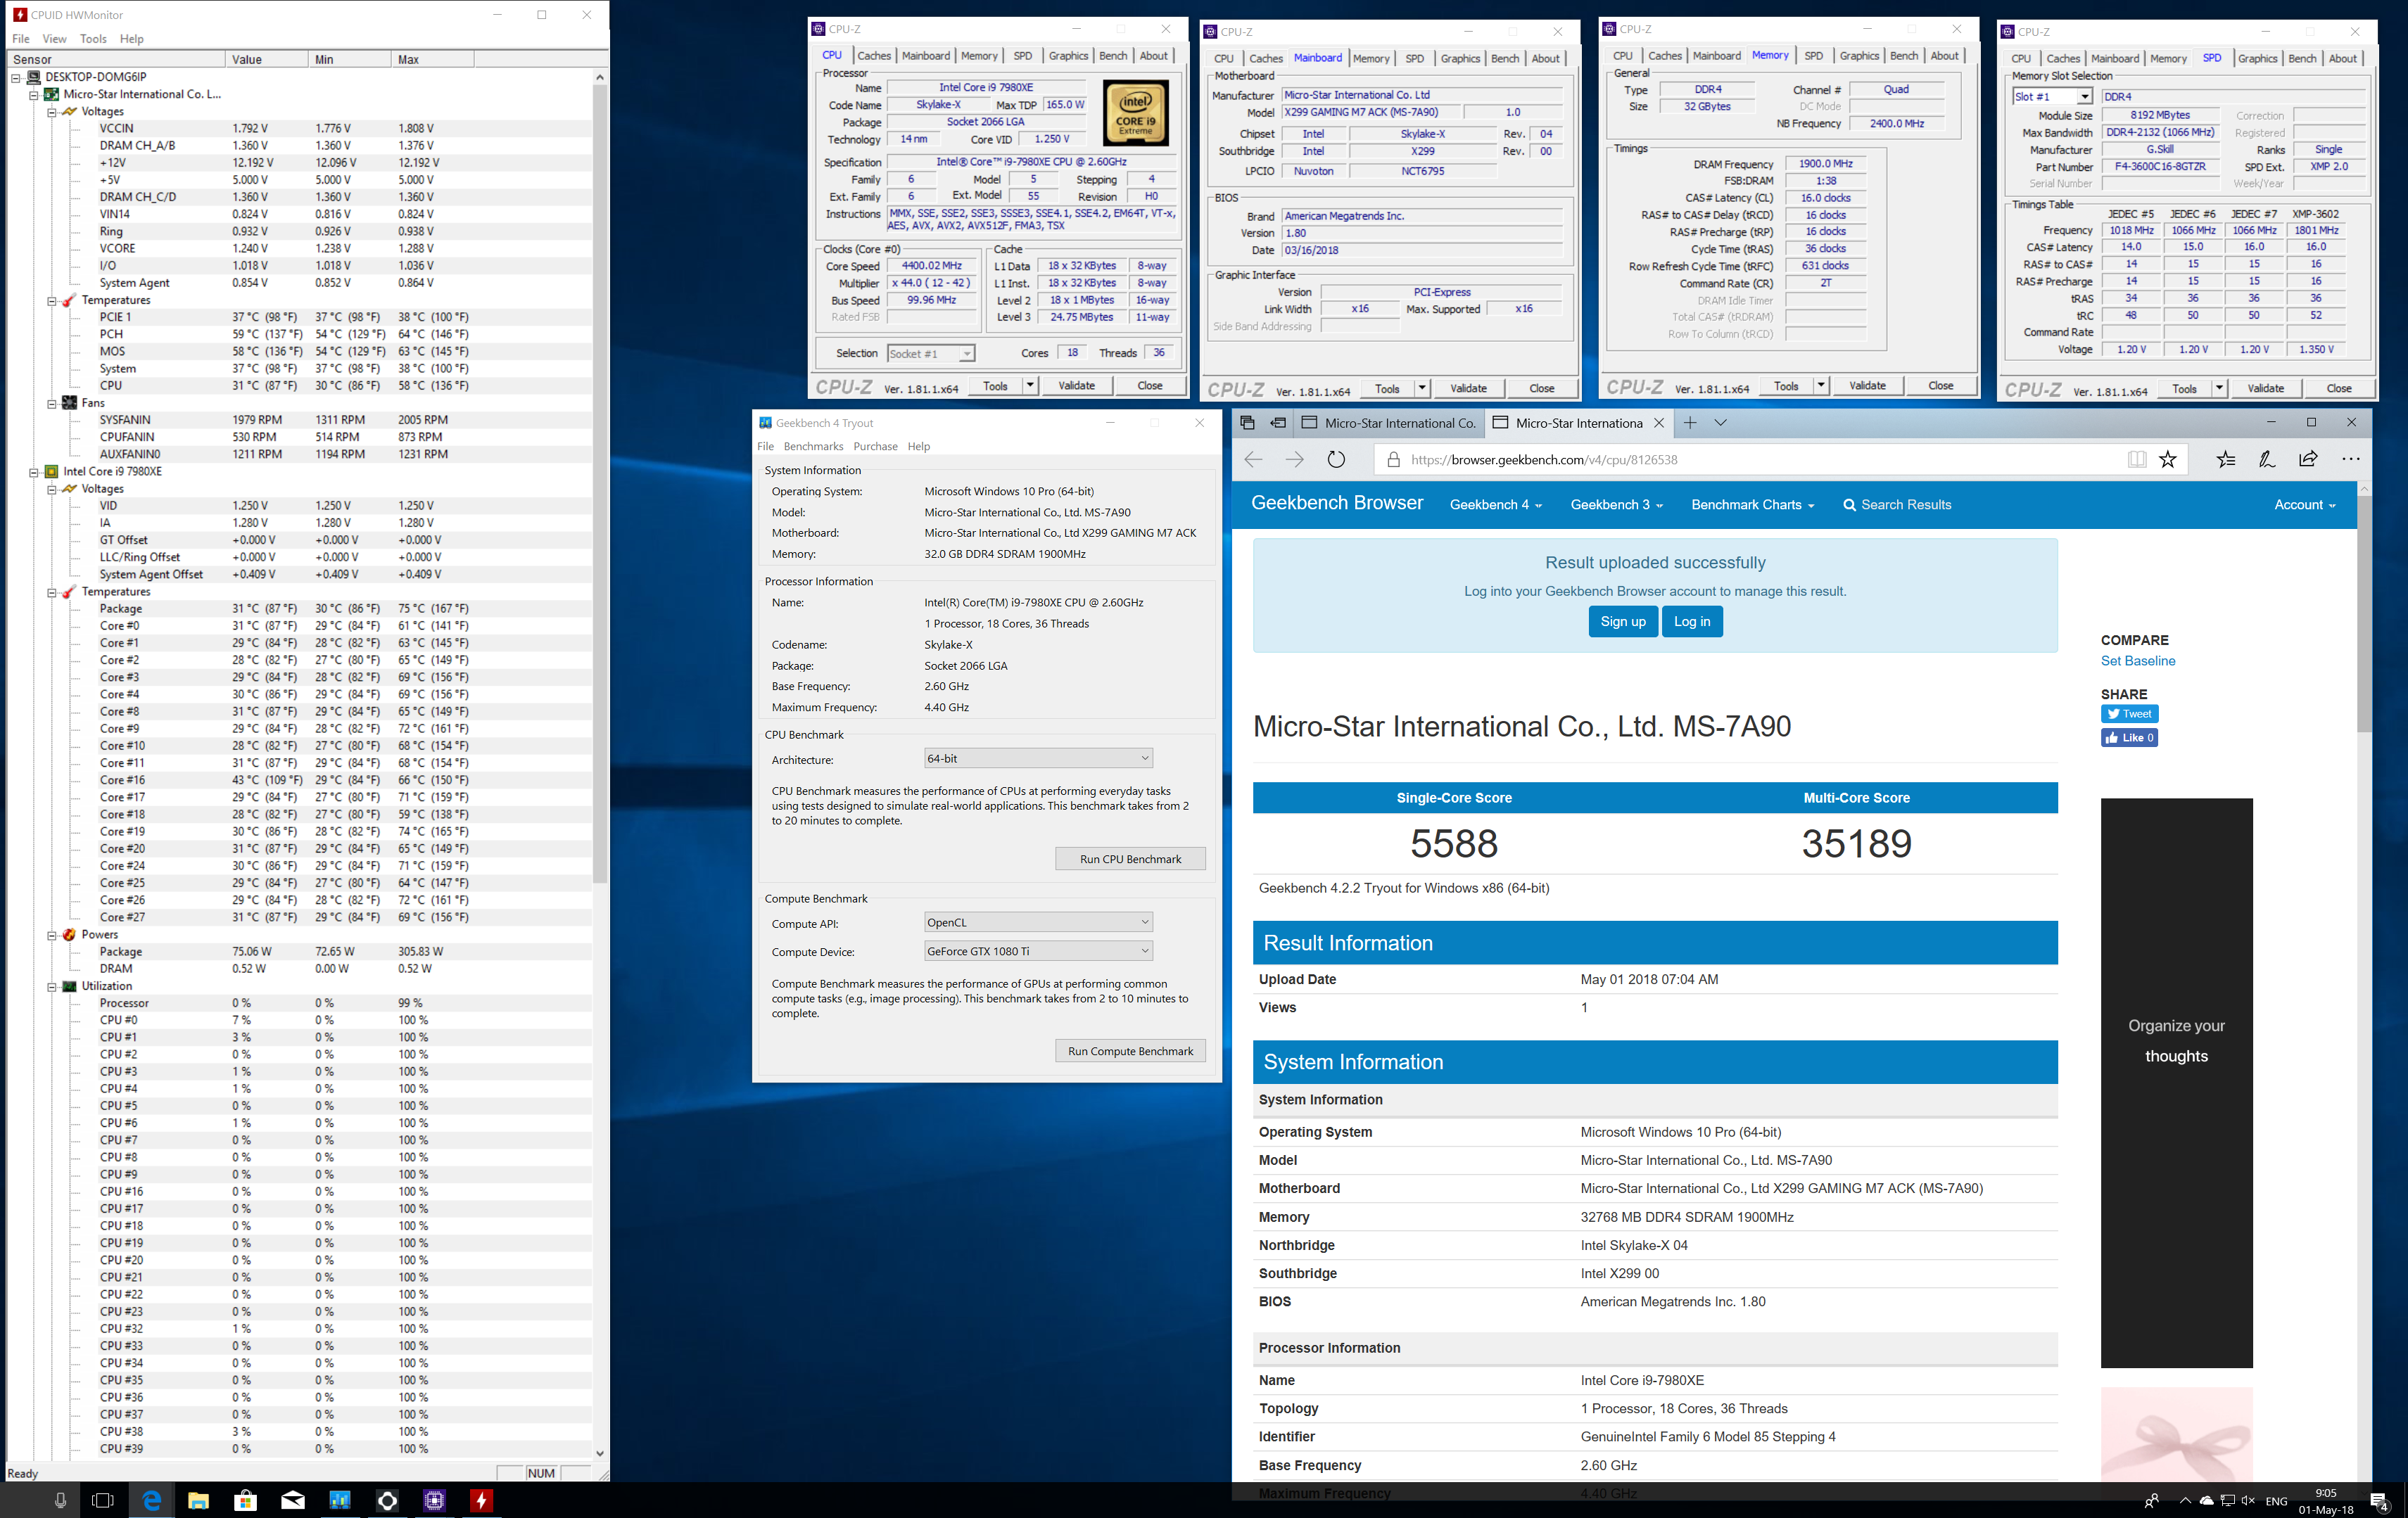Open the Account dropdown on Geekbench Browser
The image size is (2408, 1518).
[2304, 504]
